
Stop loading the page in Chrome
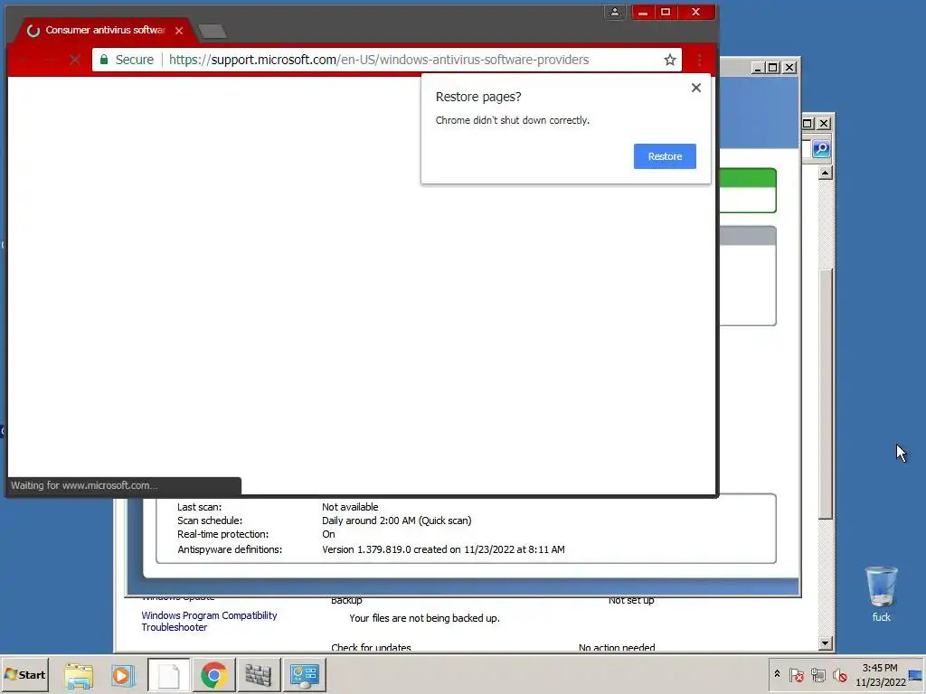coord(74,60)
